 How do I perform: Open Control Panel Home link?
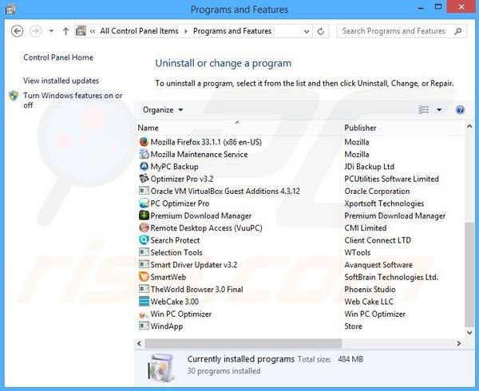[x=58, y=57]
